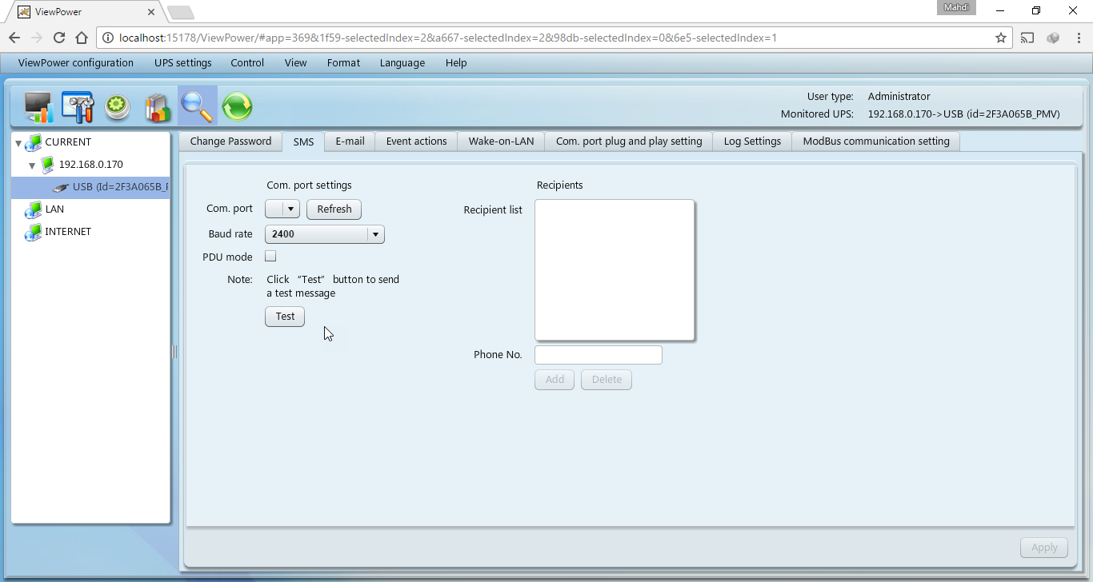1093x582 pixels.
Task: Enable the PDU mode checkbox
Action: click(x=270, y=257)
